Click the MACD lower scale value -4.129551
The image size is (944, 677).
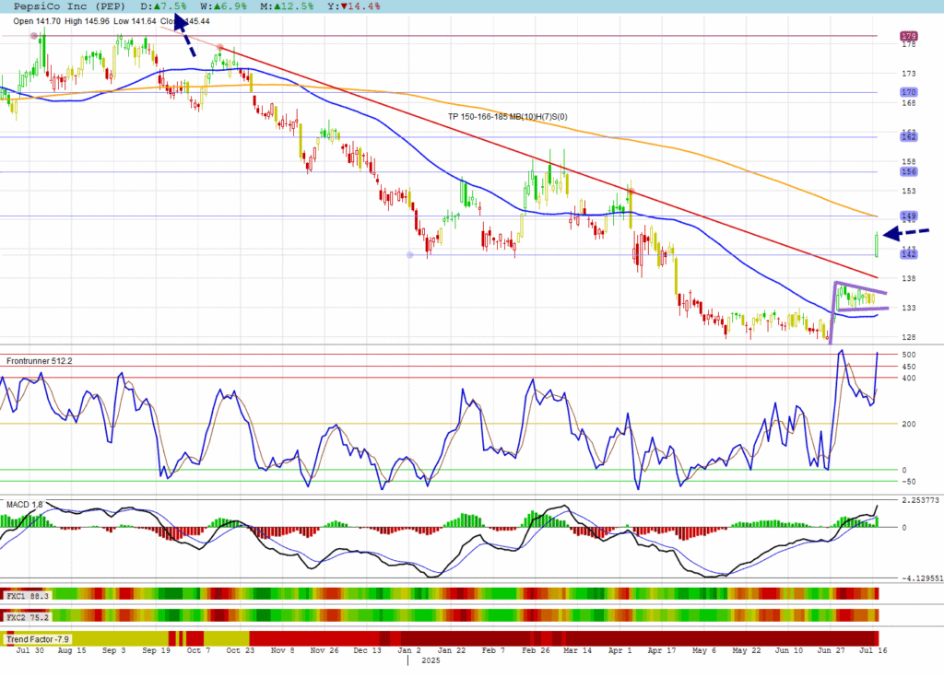coord(922,578)
